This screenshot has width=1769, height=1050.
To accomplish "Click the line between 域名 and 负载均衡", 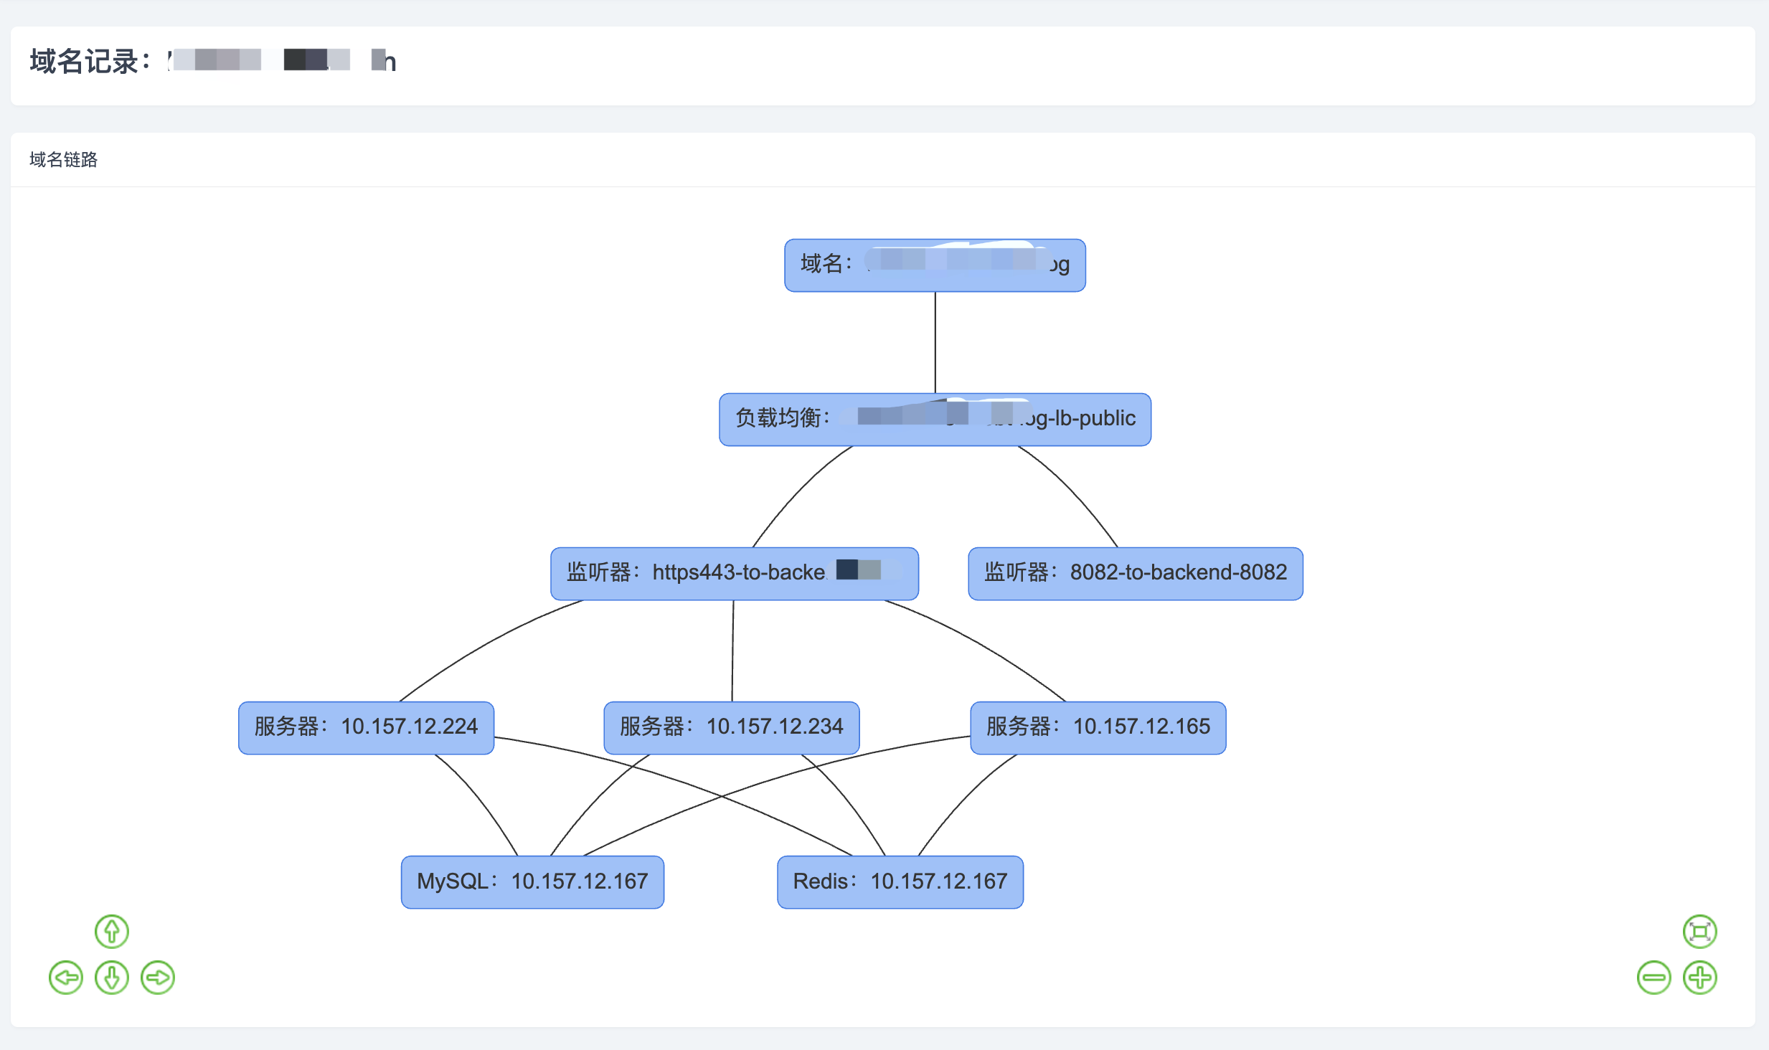I will click(935, 342).
